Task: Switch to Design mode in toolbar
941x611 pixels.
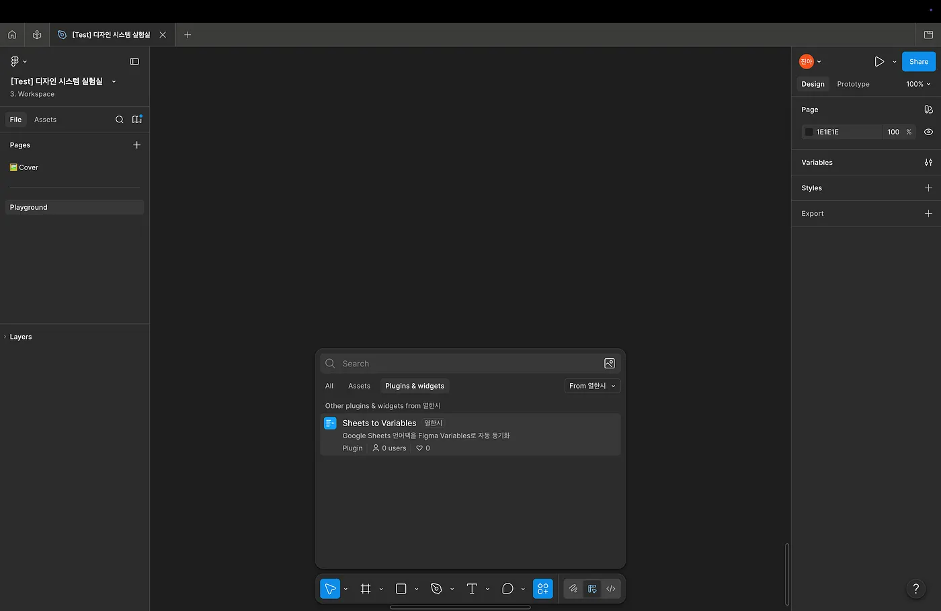Action: click(x=592, y=589)
